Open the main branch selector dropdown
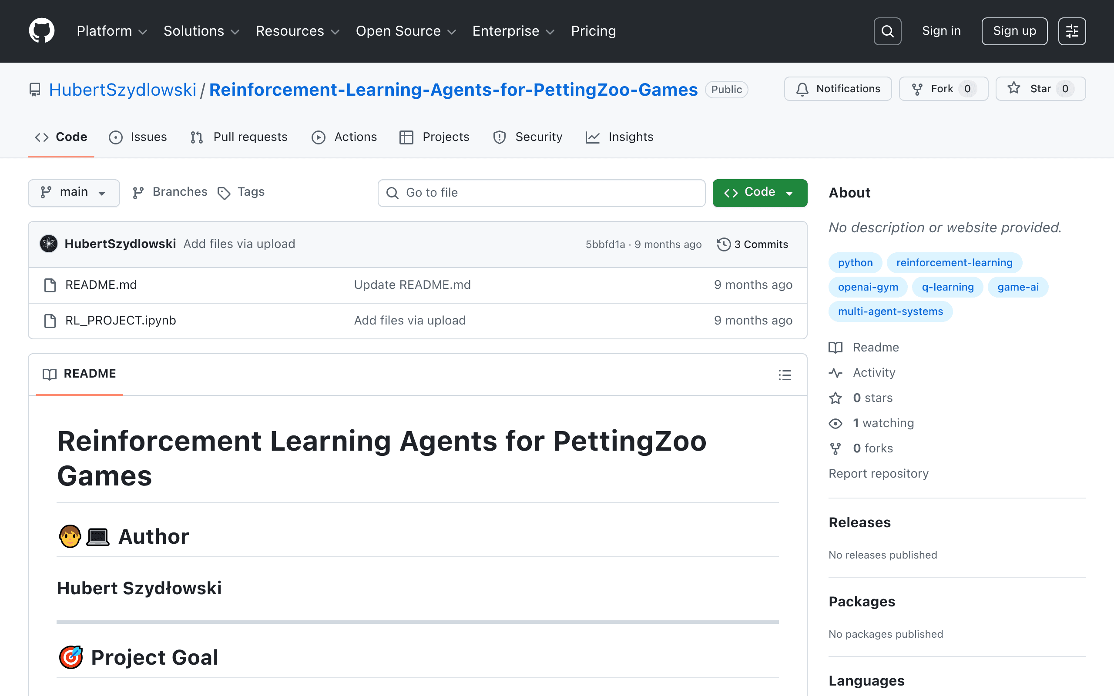1114x696 pixels. [74, 193]
